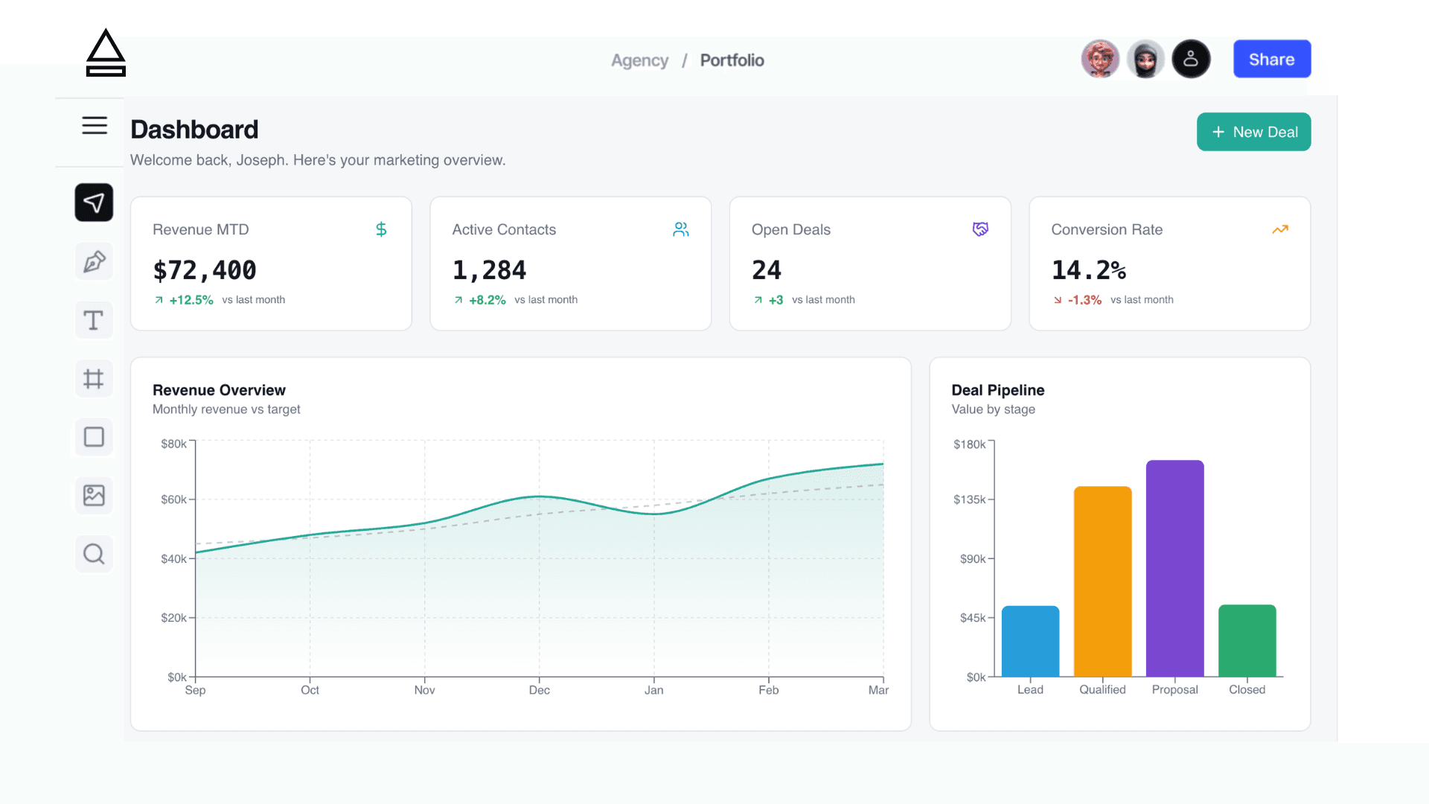Go to Agency breadcrumb
1429x804 pixels.
point(639,60)
